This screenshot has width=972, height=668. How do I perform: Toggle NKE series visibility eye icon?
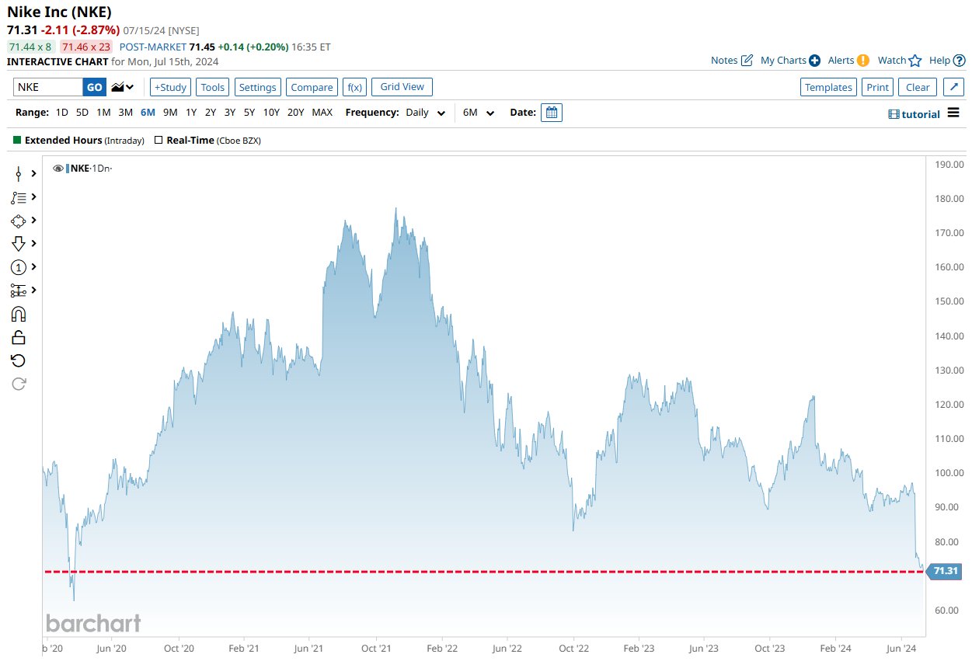[58, 169]
